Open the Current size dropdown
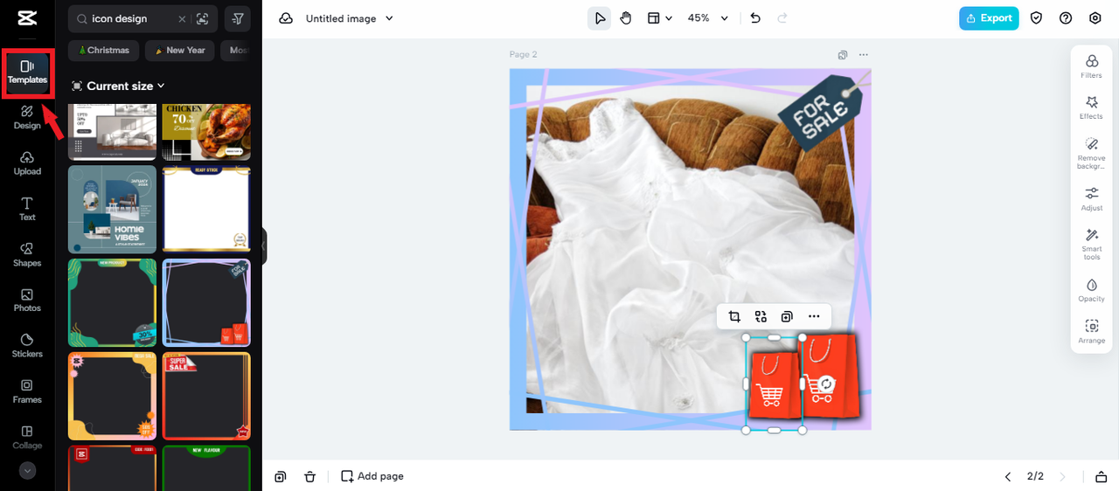This screenshot has height=491, width=1119. click(x=119, y=86)
